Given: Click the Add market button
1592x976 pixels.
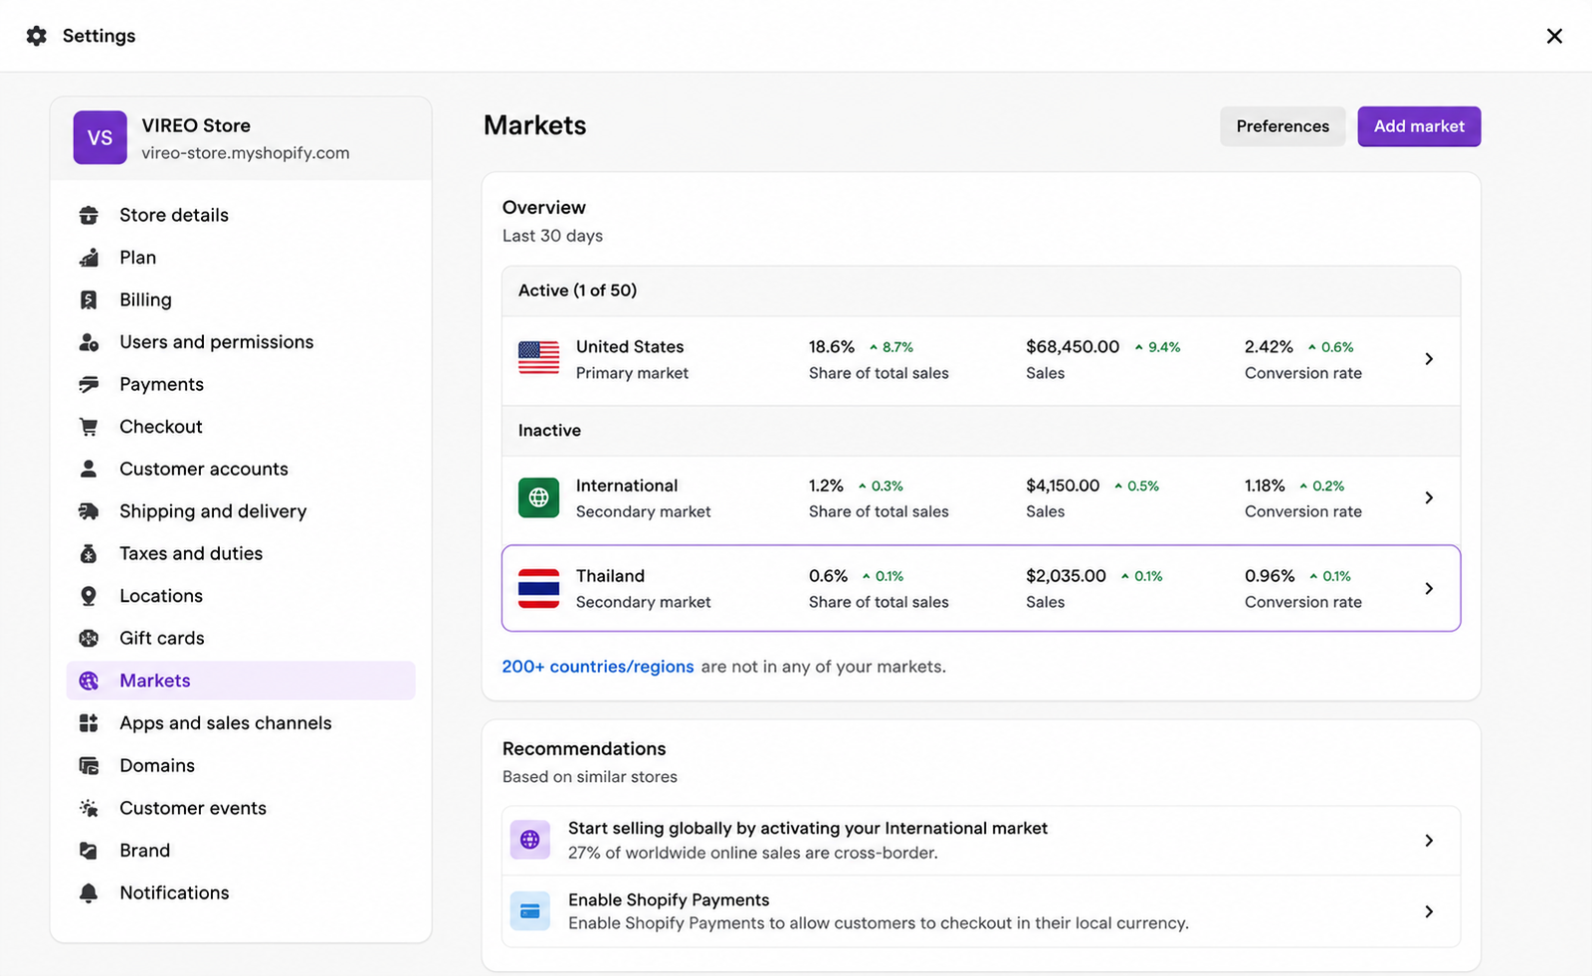Looking at the screenshot, I should click(x=1419, y=126).
